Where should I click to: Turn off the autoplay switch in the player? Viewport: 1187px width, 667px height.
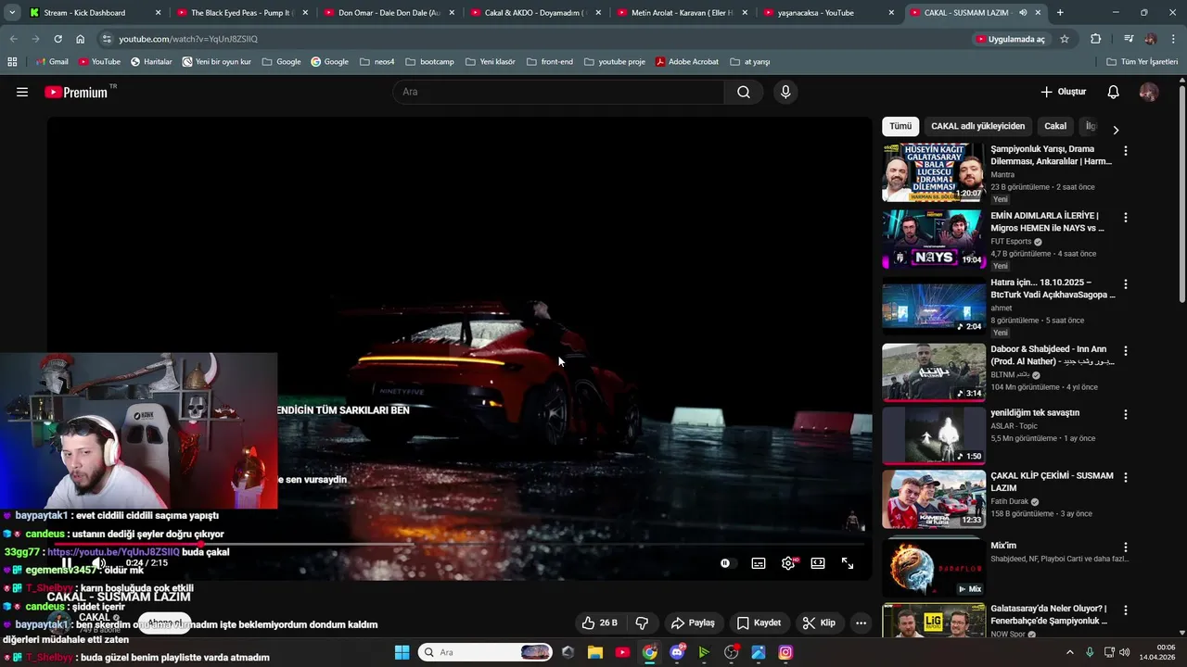726,563
